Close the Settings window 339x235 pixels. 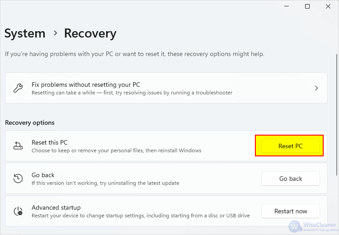pyautogui.click(x=328, y=6)
